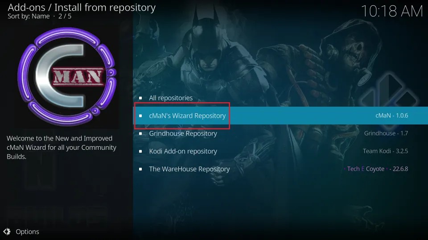Click the cMaN logo thumbnail
Image resolution: width=428 pixels, height=240 pixels.
67,76
